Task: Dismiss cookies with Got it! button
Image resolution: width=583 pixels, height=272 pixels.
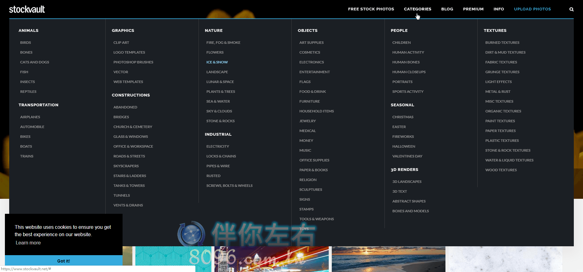Action: 64,261
